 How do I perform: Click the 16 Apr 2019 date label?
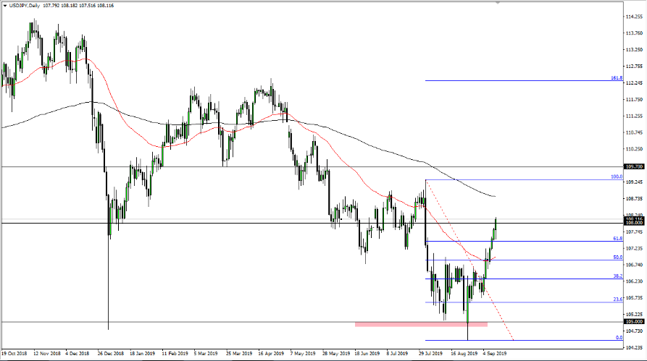[270, 355]
